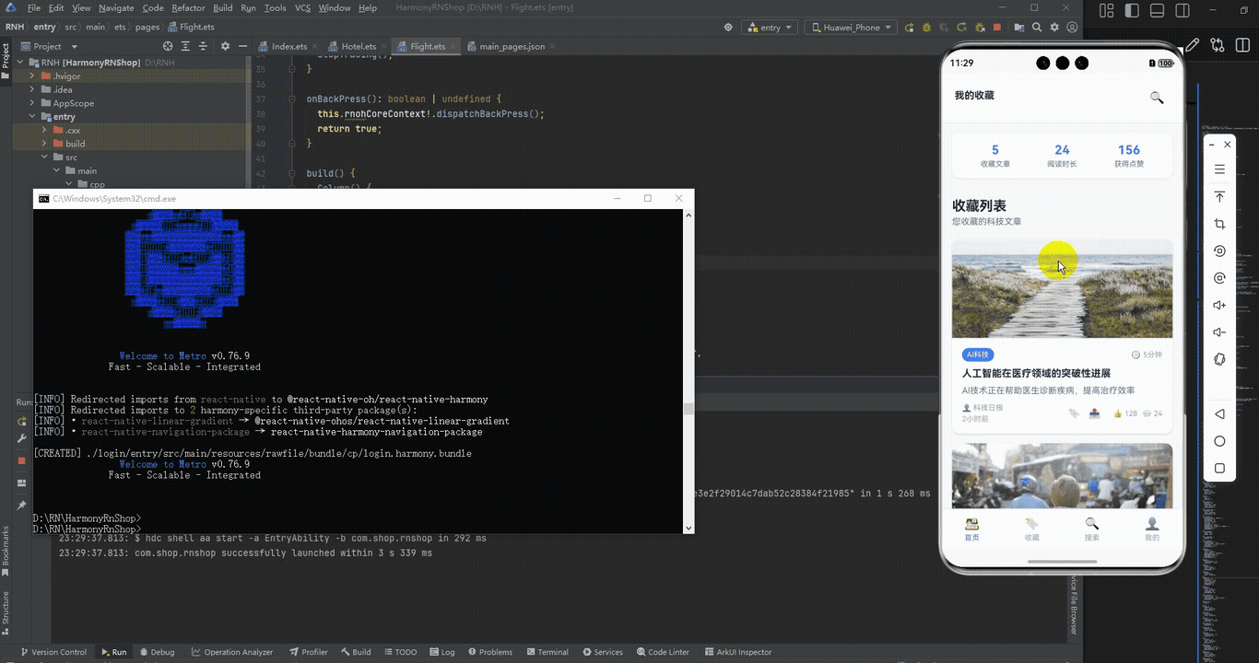Expand the .cxx folder

coord(44,131)
